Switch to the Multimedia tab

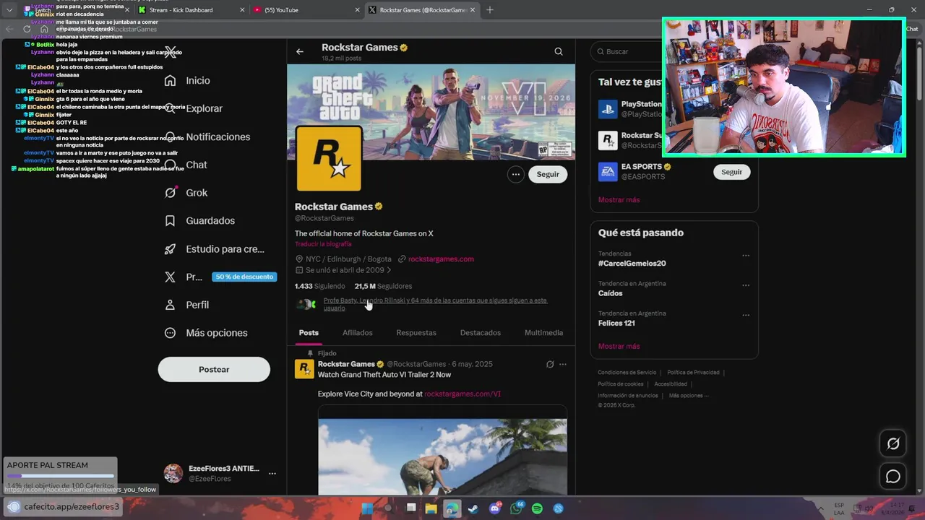[543, 333]
